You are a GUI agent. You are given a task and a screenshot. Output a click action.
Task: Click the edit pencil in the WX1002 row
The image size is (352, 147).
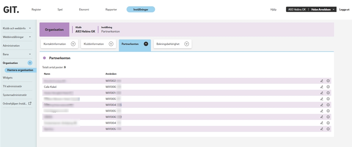(322, 81)
